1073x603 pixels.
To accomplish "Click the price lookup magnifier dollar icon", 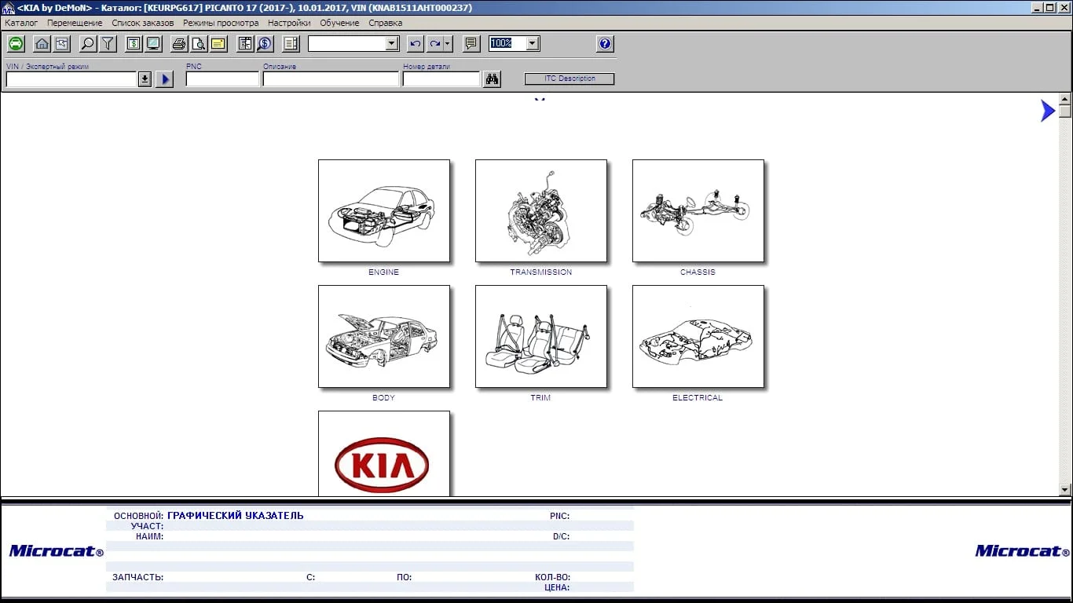I will [x=265, y=44].
